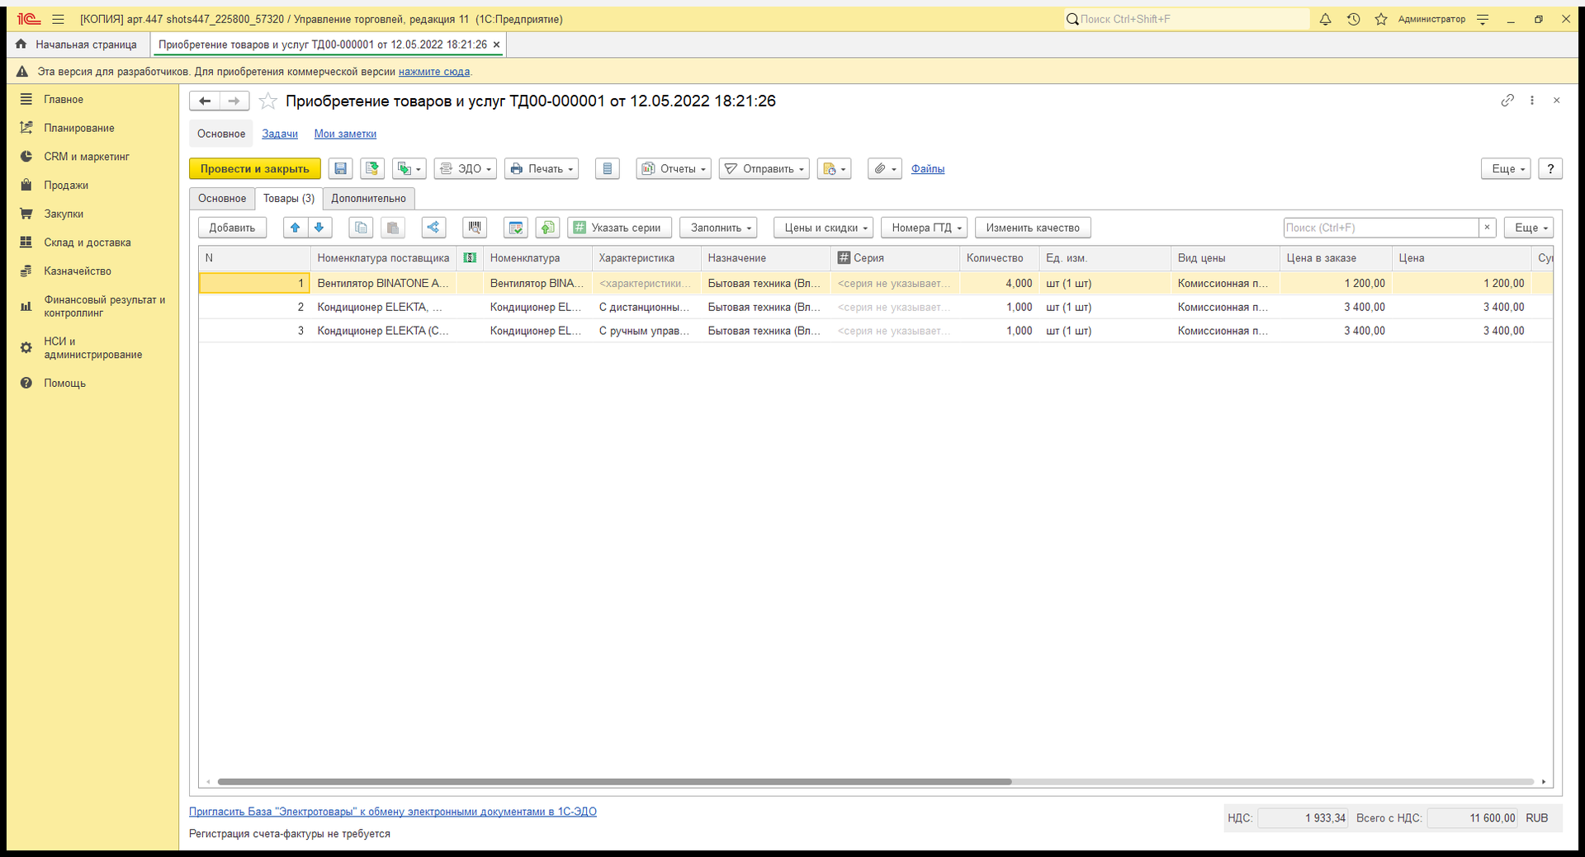
Task: Open document movements list icon
Action: pos(608,169)
